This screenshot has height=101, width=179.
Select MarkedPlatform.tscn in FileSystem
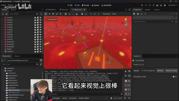[x=16, y=95]
